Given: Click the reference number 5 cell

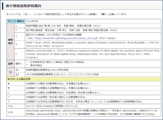Looking at the screenshot, I should [20, 54].
